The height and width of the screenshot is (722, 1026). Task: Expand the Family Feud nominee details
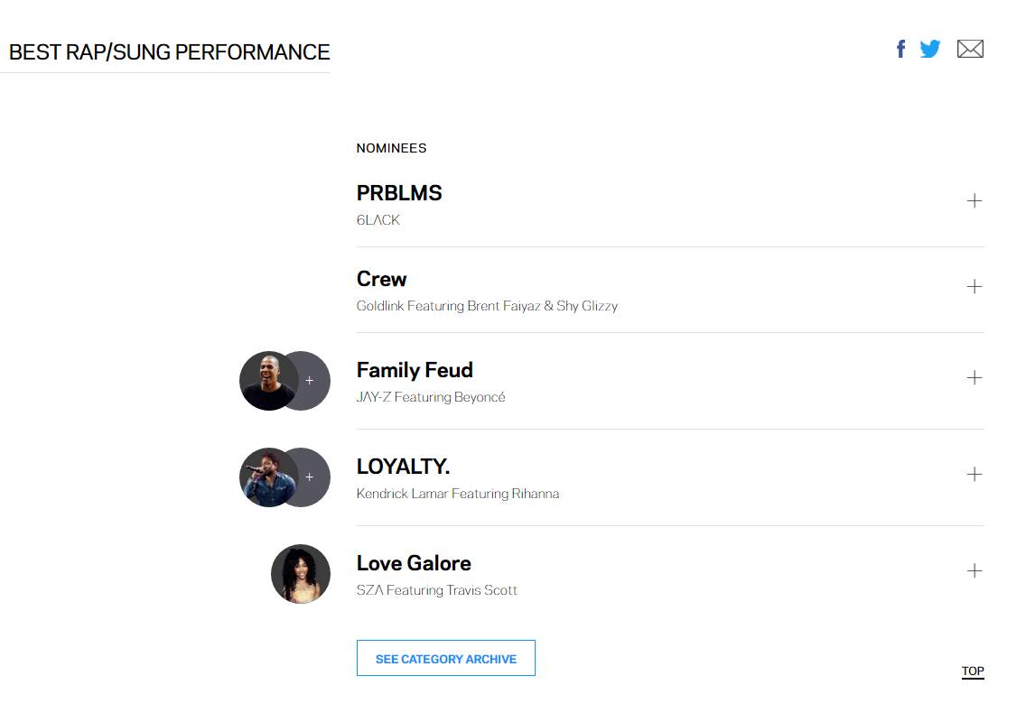click(974, 378)
